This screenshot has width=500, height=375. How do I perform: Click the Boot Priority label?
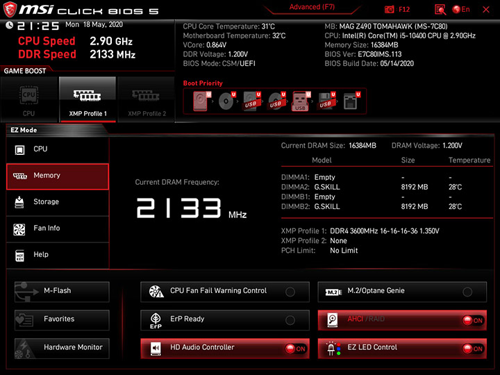click(x=203, y=83)
